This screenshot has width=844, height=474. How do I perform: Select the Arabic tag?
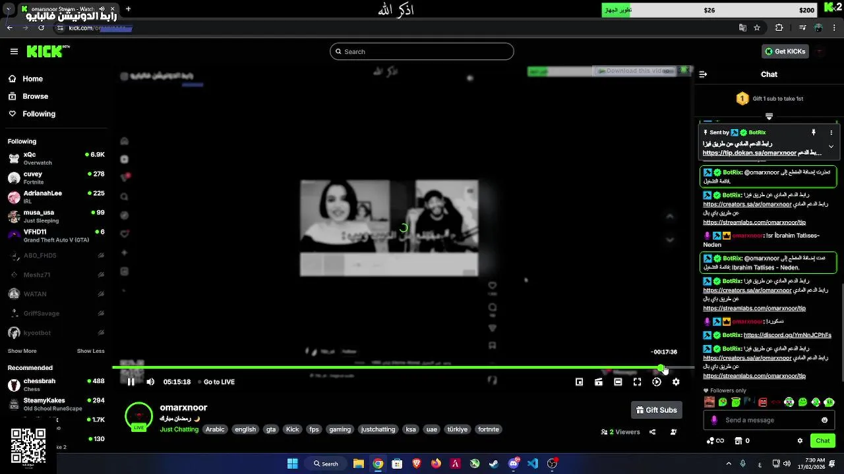click(215, 429)
